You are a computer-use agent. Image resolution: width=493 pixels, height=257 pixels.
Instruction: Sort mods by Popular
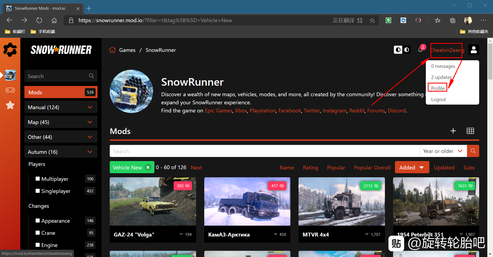click(x=336, y=168)
